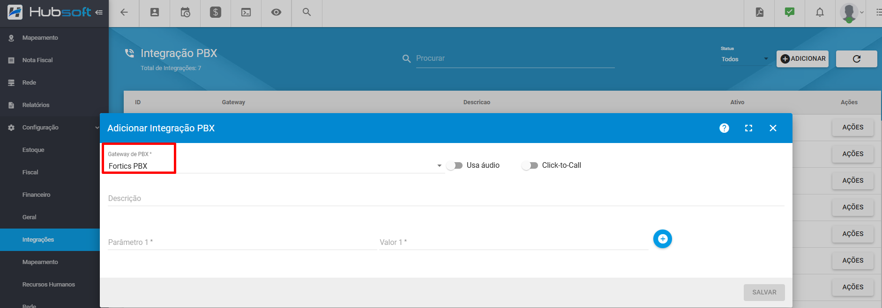Open the dollar sign financial icon
Screen dimensions: 882x308
(x=216, y=13)
